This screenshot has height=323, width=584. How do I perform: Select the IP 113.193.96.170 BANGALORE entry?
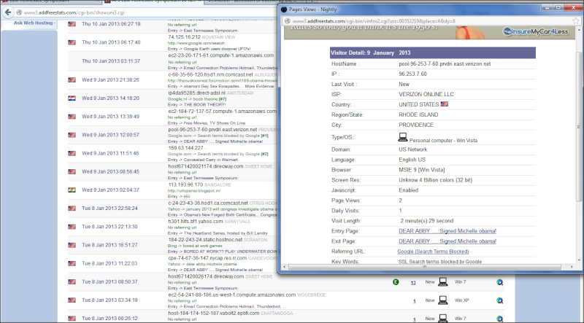pos(185,184)
